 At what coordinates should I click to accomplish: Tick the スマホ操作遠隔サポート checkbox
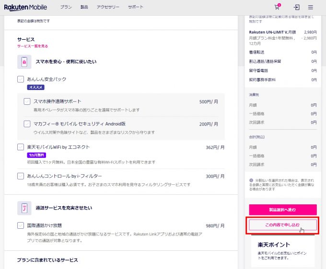pos(27,101)
